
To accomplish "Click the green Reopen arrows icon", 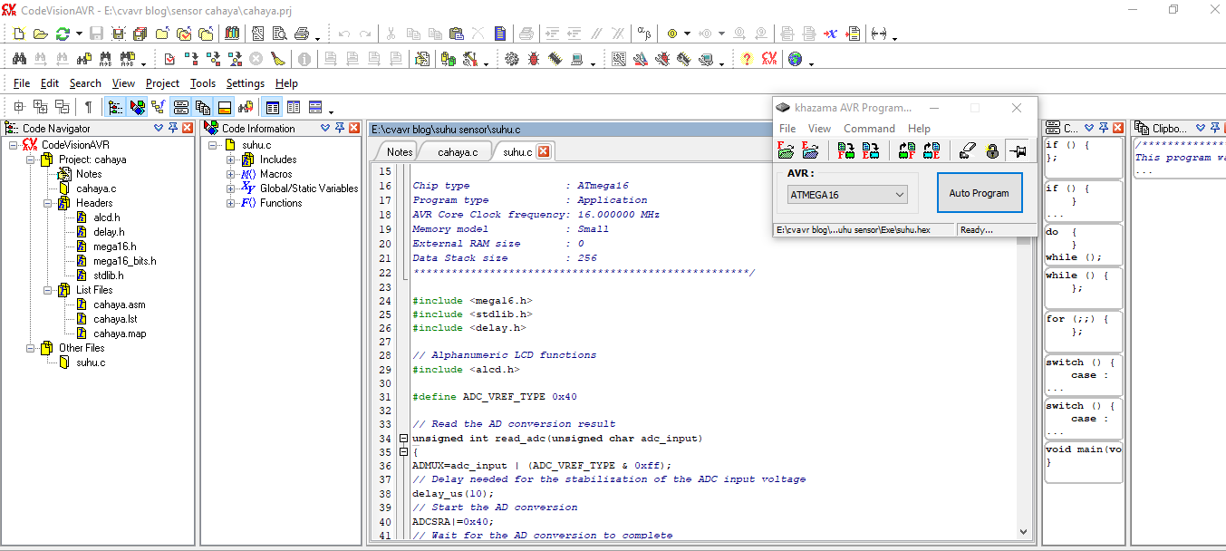I will pyautogui.click(x=63, y=34).
